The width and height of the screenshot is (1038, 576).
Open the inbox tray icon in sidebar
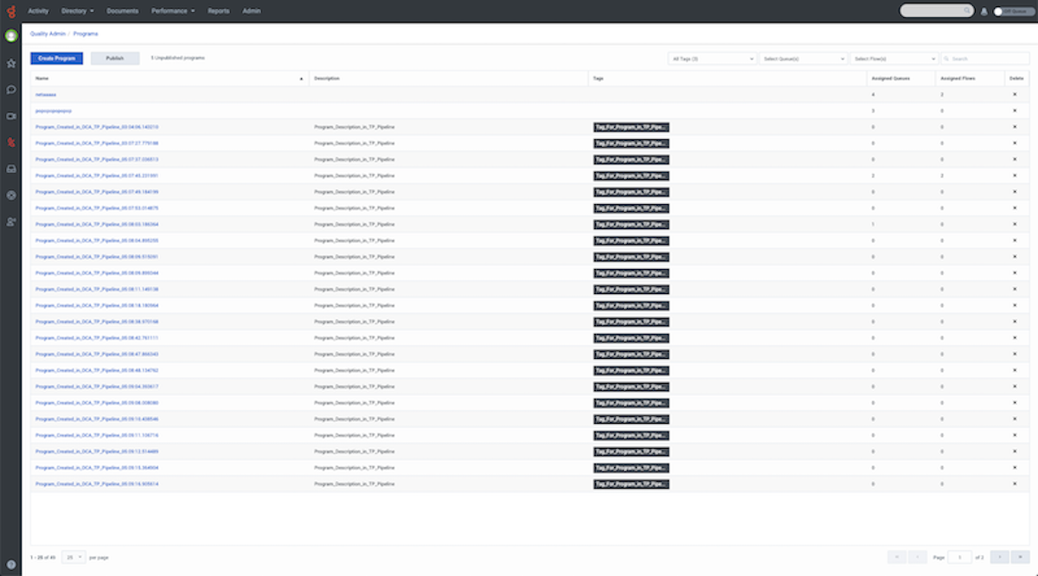[11, 169]
